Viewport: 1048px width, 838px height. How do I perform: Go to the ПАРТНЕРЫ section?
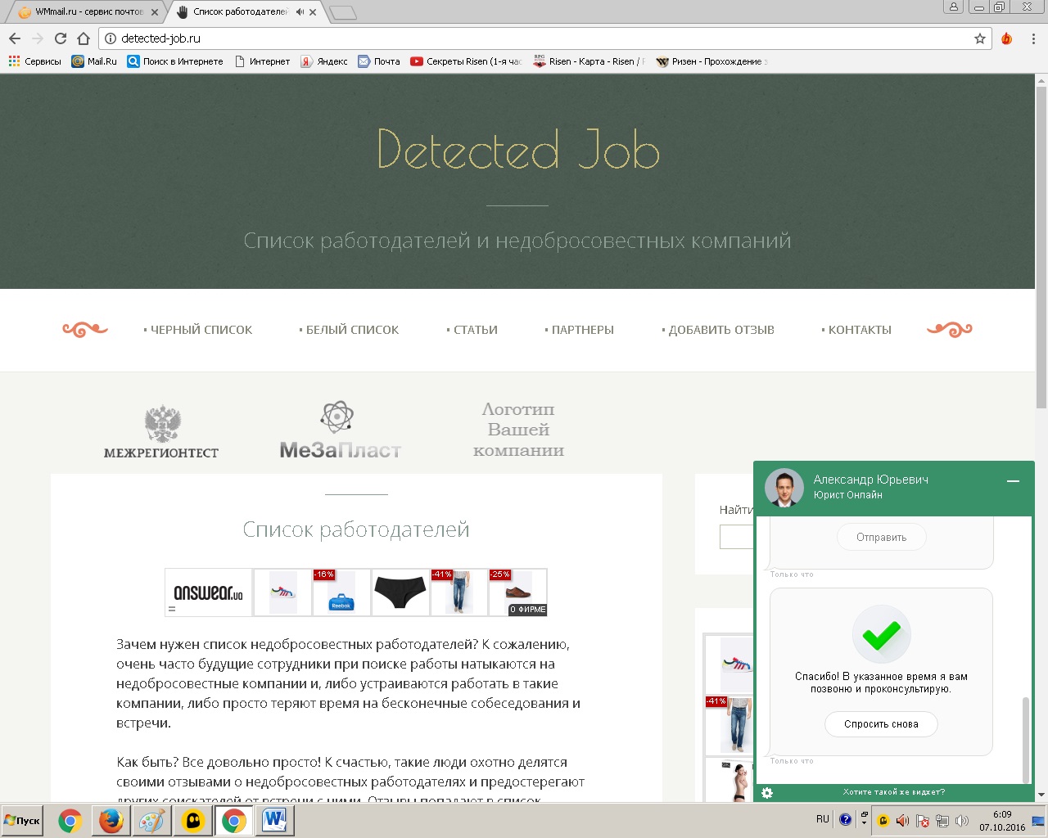pyautogui.click(x=580, y=330)
